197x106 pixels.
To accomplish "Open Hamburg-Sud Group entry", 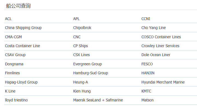I will (x=91, y=73).
